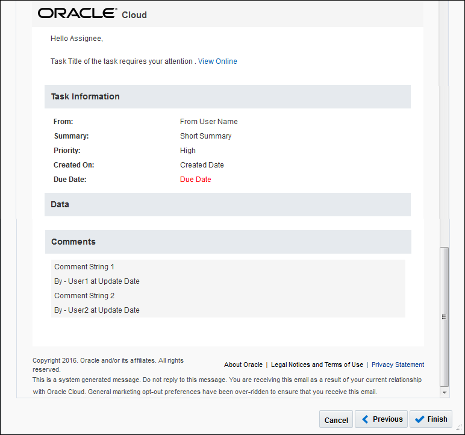Click 'By - User2 at Update Date'
The image size is (465, 435).
97,310
